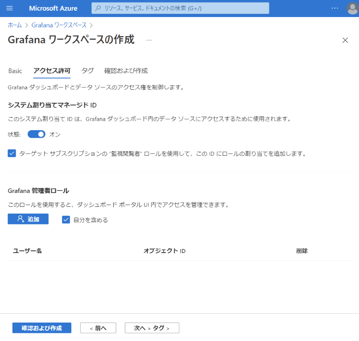Open the account avatar menu
Screen dimensions: 359x341
click(x=353, y=9)
